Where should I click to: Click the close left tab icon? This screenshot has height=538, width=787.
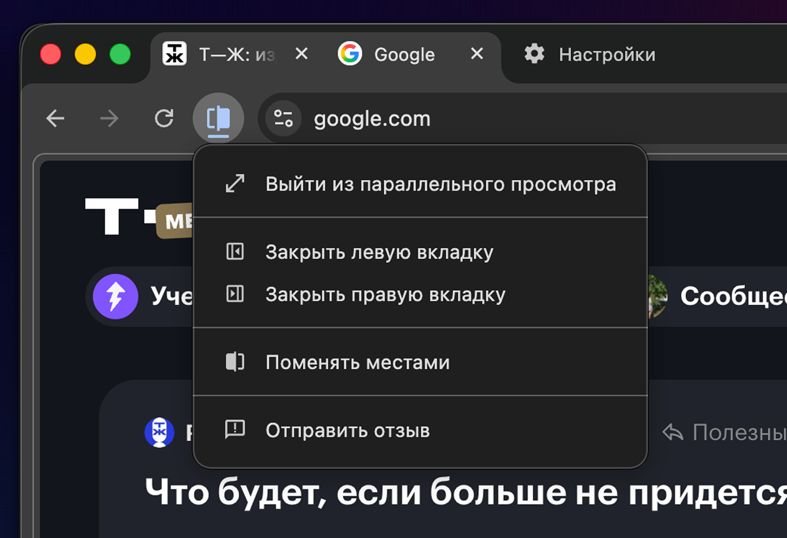235,252
